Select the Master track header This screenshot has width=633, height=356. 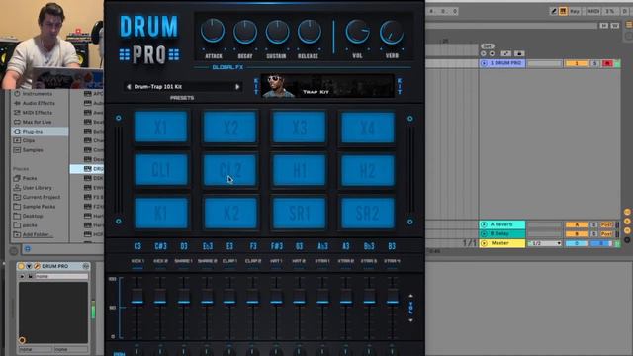click(502, 243)
